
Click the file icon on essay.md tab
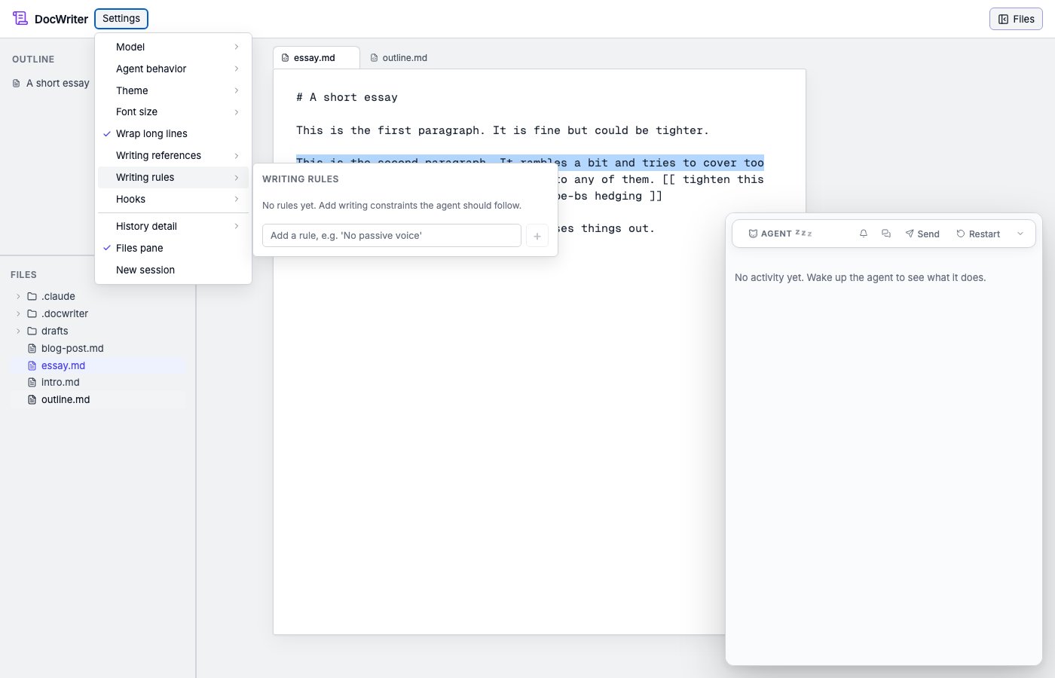286,58
